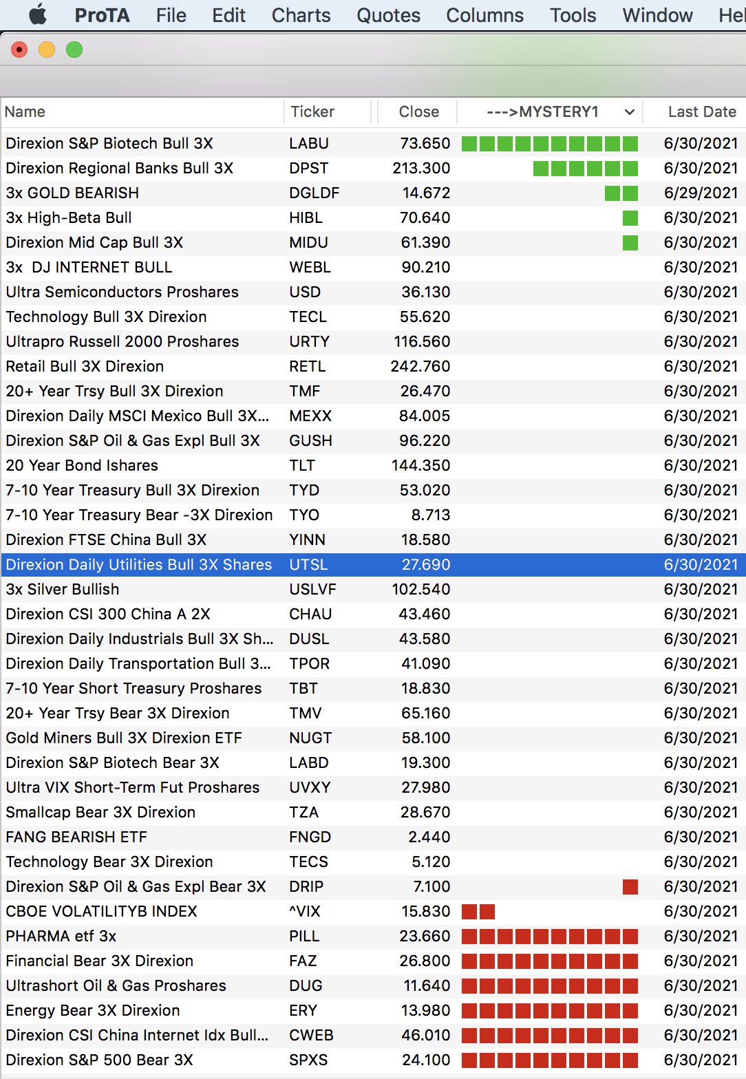Click the CWEB ticker cell
The image size is (746, 1079).
point(311,1035)
